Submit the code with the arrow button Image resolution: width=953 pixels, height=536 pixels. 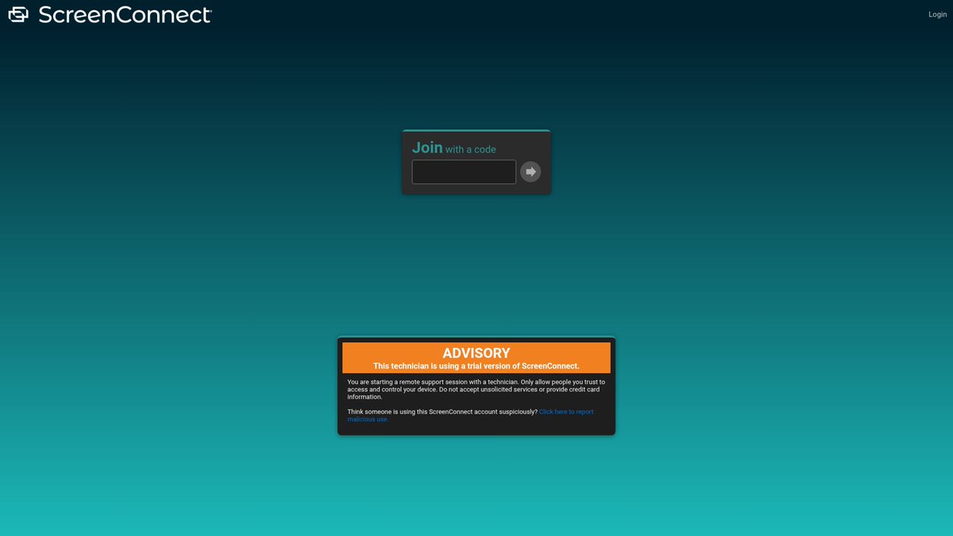(x=531, y=172)
